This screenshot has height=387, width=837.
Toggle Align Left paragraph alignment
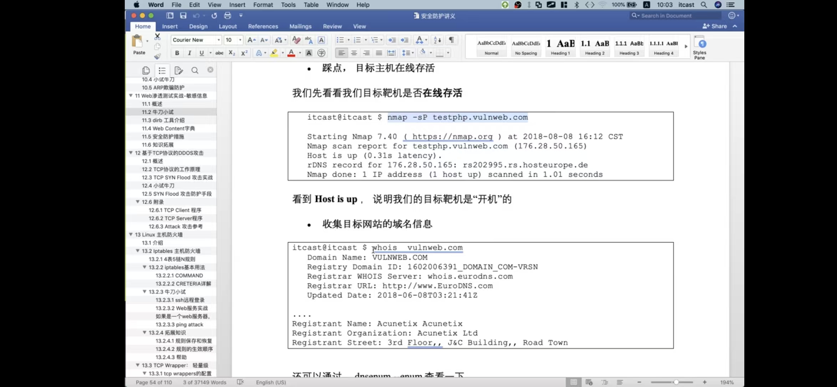[x=341, y=53]
